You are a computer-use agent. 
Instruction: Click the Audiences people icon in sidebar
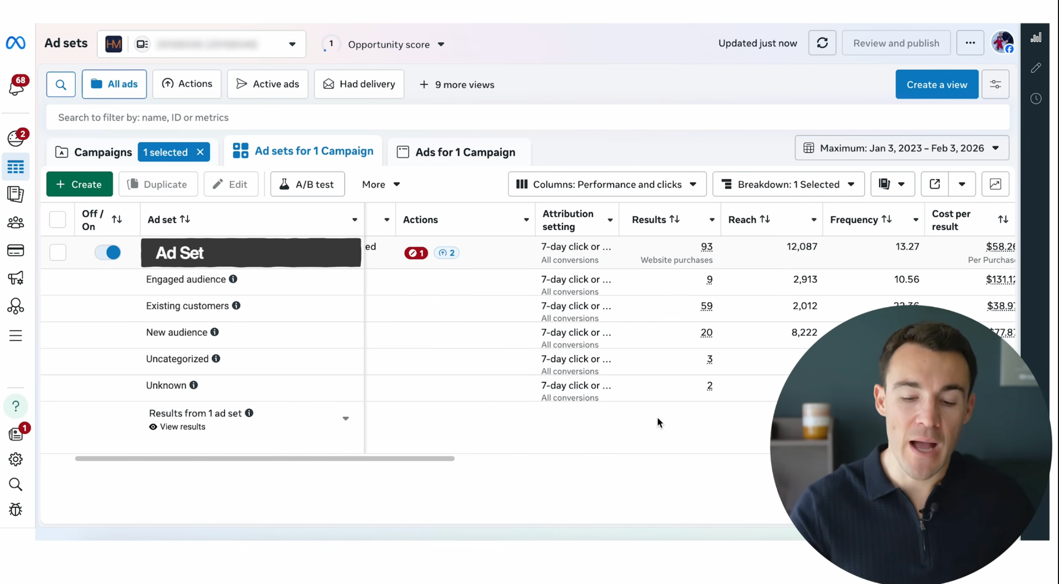coord(16,222)
